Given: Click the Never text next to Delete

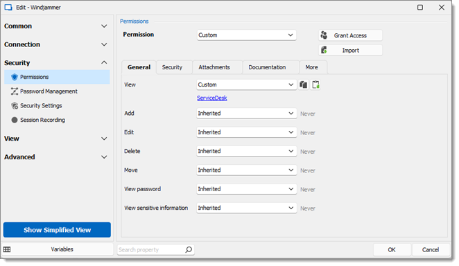Looking at the screenshot, I should tap(308, 152).
